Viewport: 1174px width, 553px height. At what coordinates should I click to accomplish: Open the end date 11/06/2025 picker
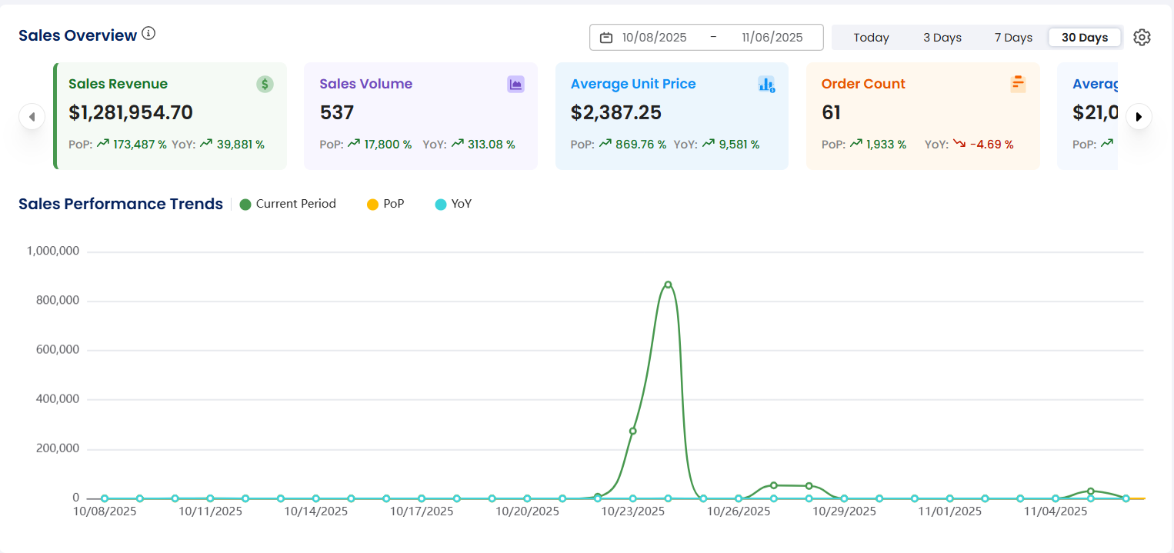pyautogui.click(x=772, y=38)
